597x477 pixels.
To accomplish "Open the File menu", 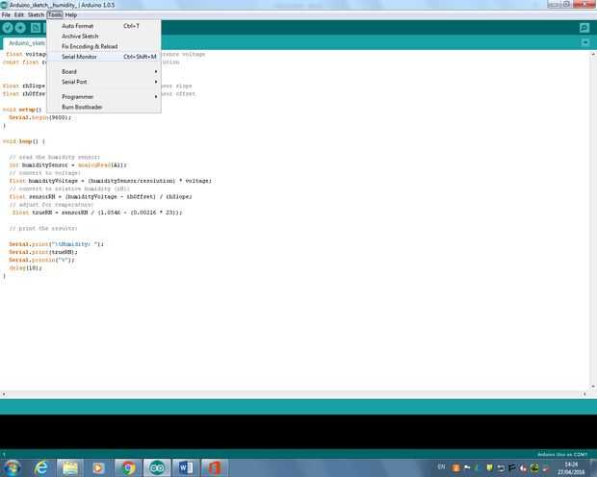I will (x=6, y=14).
